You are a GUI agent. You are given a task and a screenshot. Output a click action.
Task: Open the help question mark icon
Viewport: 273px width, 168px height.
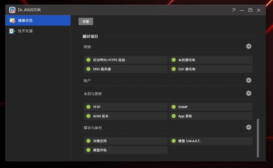[x=234, y=10]
